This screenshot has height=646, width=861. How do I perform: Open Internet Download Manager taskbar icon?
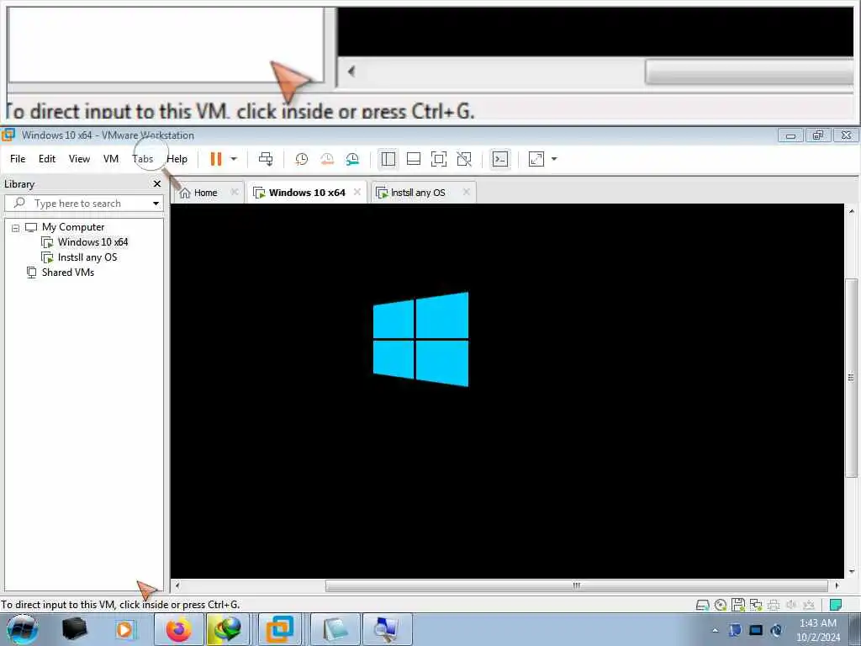[227, 629]
